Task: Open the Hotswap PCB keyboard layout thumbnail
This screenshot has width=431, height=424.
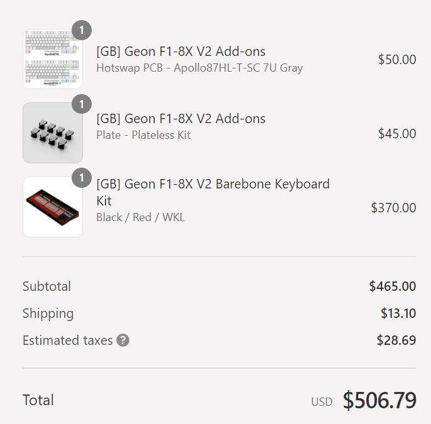Action: click(53, 60)
